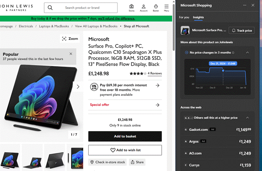Select the Insights tab
This screenshot has width=262, height=171.
point(198,17)
